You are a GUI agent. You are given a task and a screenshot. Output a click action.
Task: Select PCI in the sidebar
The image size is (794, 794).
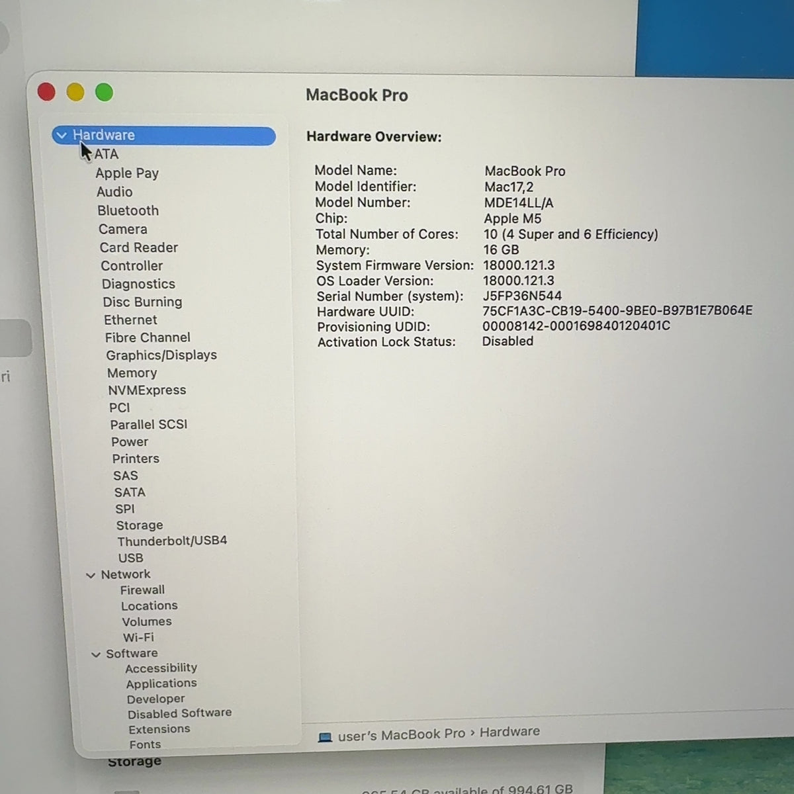coord(120,408)
